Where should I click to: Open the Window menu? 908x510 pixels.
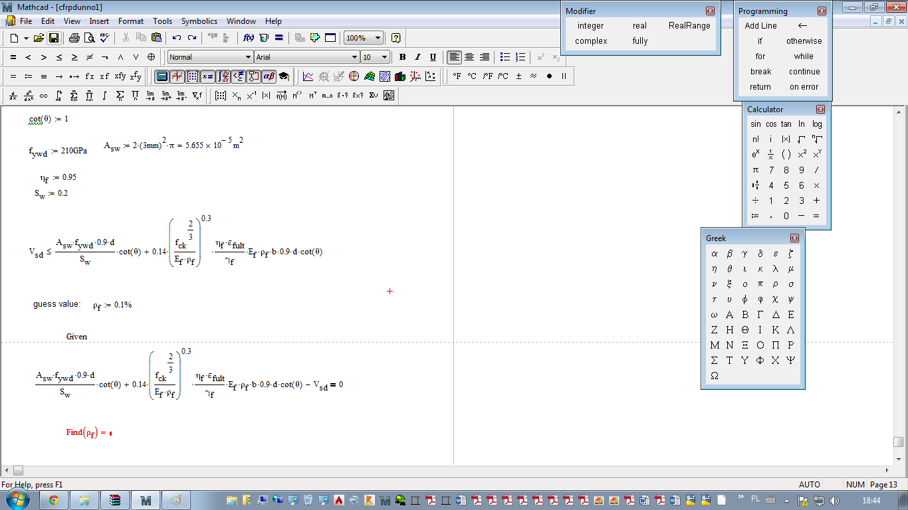[241, 21]
